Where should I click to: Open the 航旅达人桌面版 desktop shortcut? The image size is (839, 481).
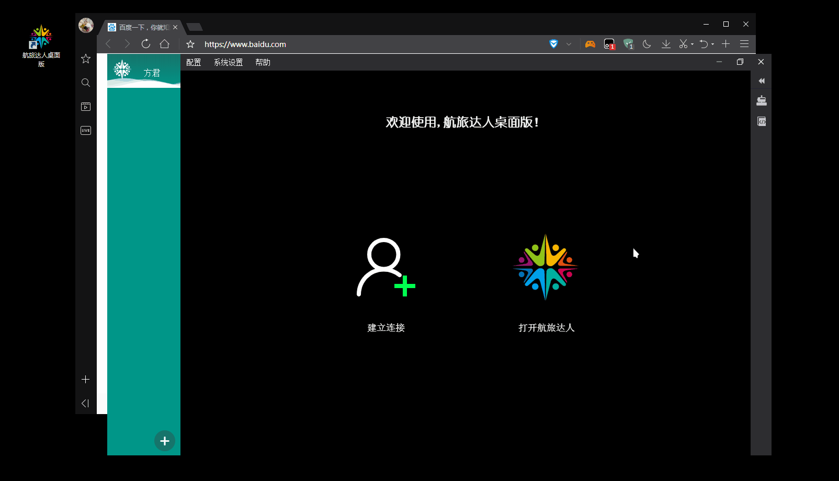click(x=41, y=46)
